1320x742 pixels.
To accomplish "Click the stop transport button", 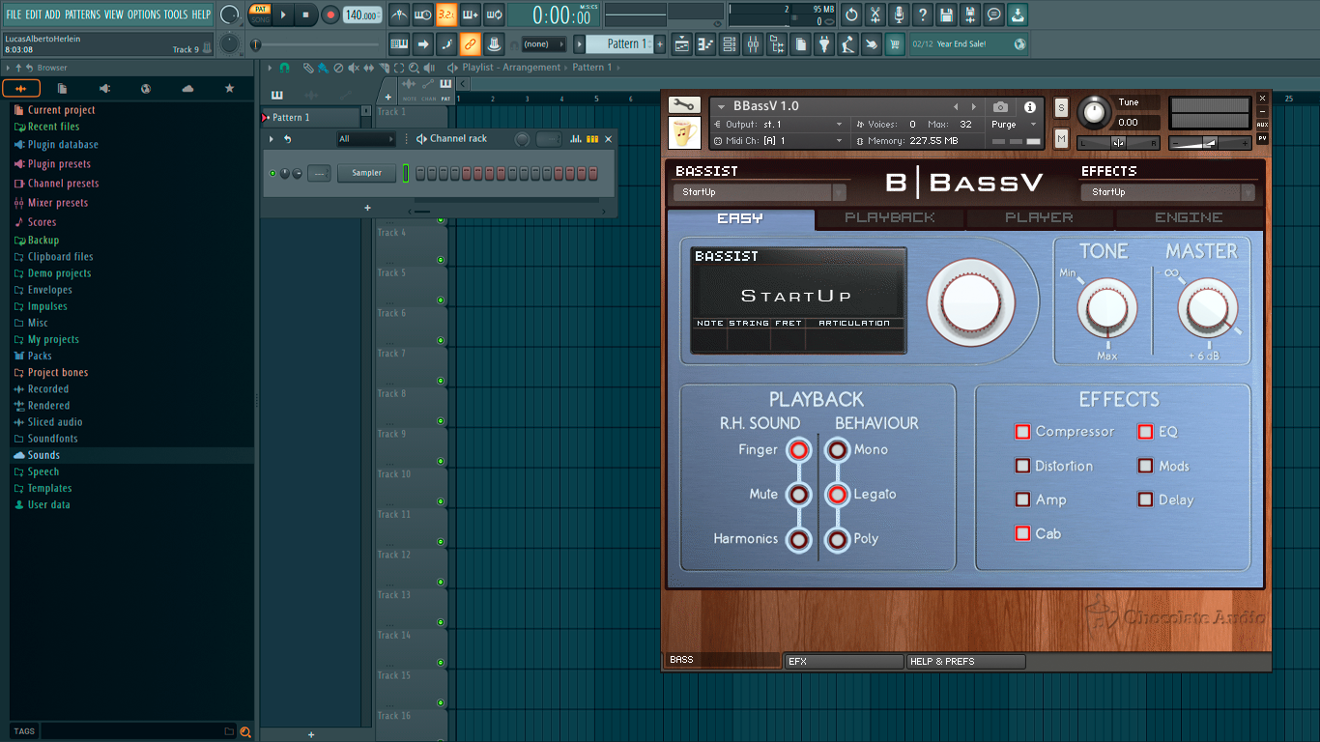I will (305, 14).
